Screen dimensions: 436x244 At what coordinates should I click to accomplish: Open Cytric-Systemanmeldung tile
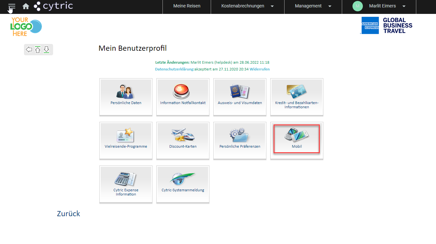183,184
